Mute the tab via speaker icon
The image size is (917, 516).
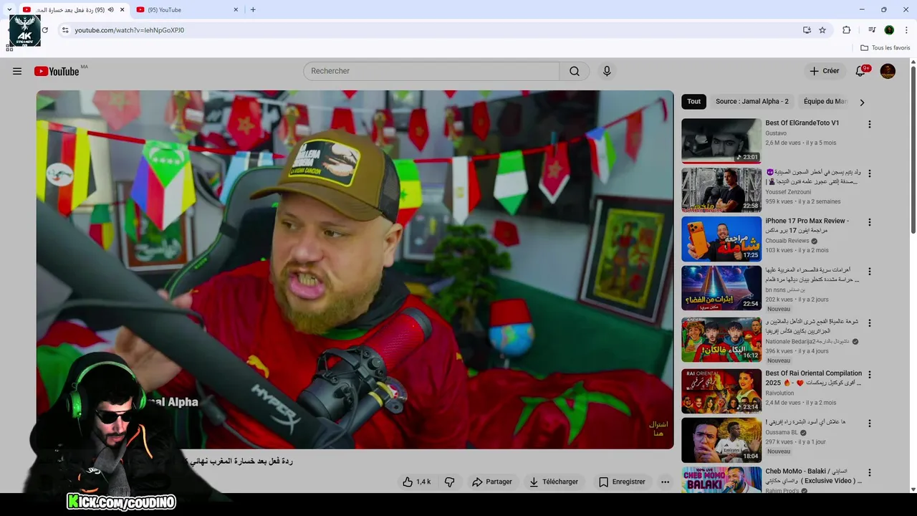pyautogui.click(x=110, y=10)
